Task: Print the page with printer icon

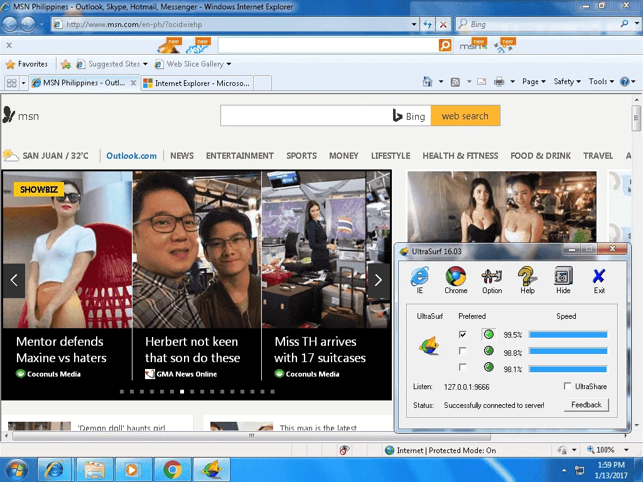Action: [x=499, y=82]
